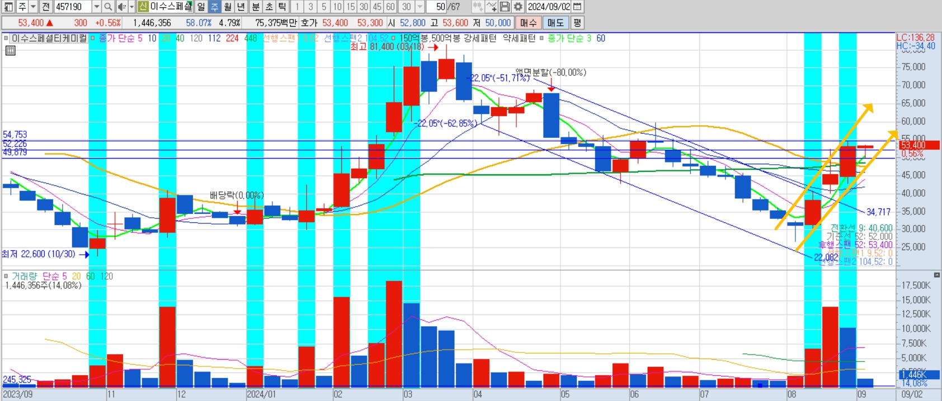Image resolution: width=942 pixels, height=401 pixels.
Task: Select the 년 yearly chart period
Action: click(x=241, y=7)
